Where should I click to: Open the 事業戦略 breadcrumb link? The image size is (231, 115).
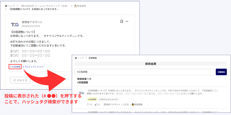[x=80, y=6]
